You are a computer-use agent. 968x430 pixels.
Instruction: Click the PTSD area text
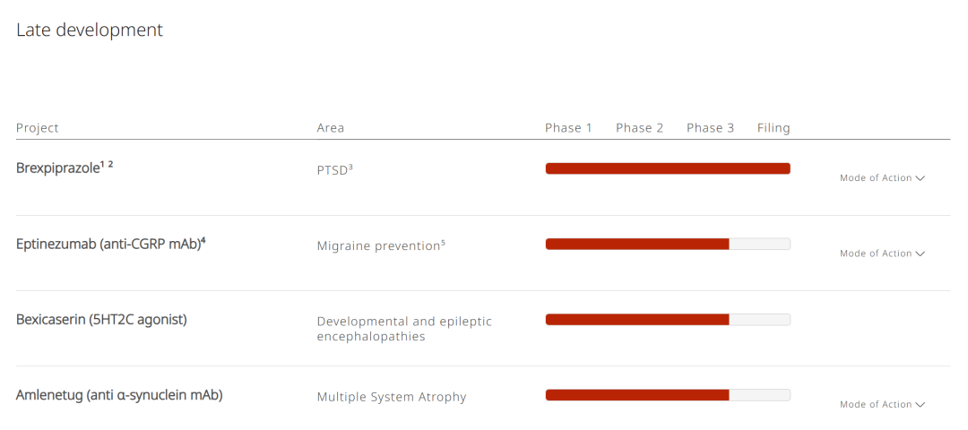coord(332,169)
